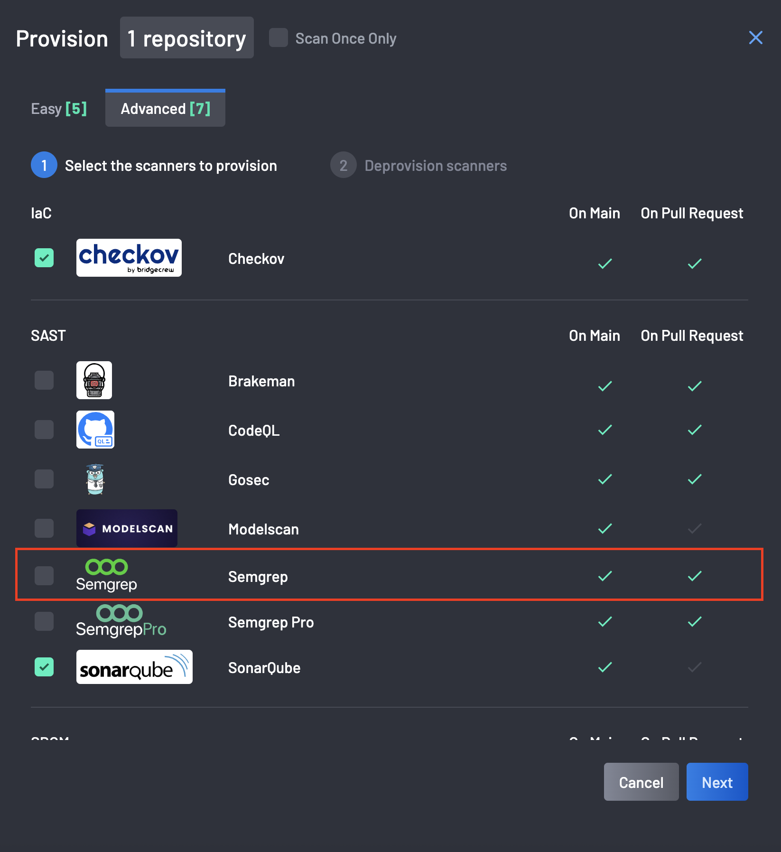This screenshot has width=781, height=852.
Task: Toggle Gosec On Pull Request checkmark
Action: (695, 479)
